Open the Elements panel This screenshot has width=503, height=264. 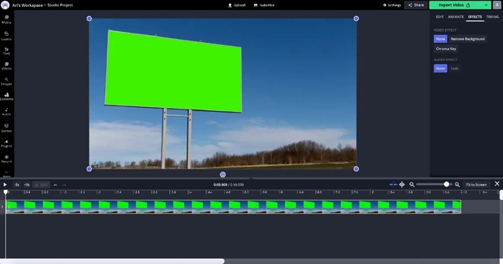point(6,97)
